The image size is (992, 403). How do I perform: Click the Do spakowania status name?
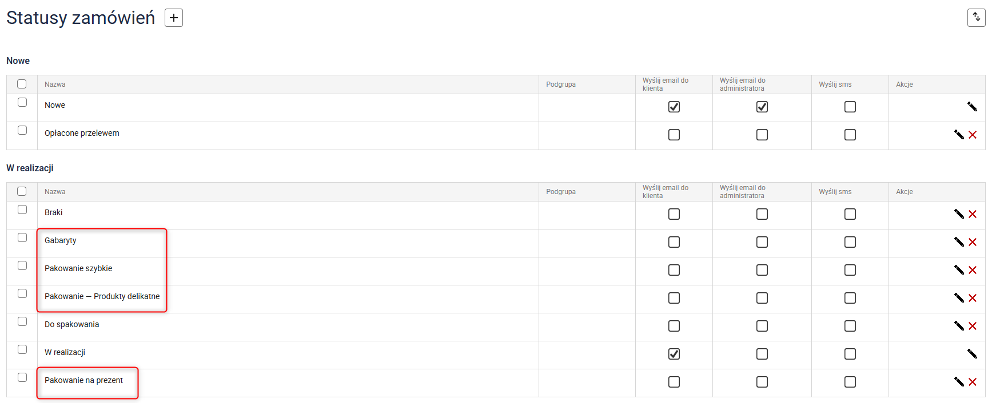[x=71, y=324]
